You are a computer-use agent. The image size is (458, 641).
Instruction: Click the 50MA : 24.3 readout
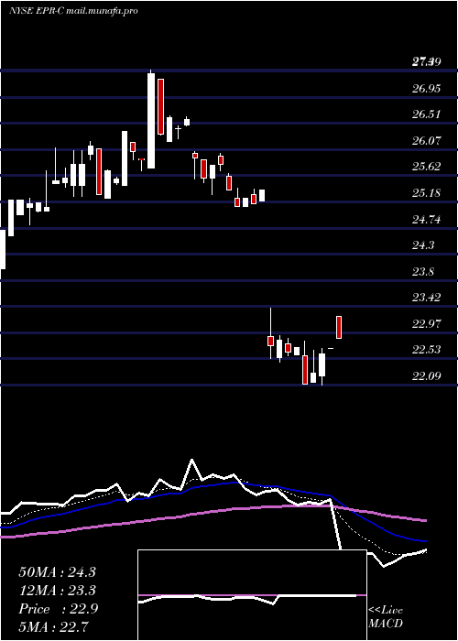[57, 572]
